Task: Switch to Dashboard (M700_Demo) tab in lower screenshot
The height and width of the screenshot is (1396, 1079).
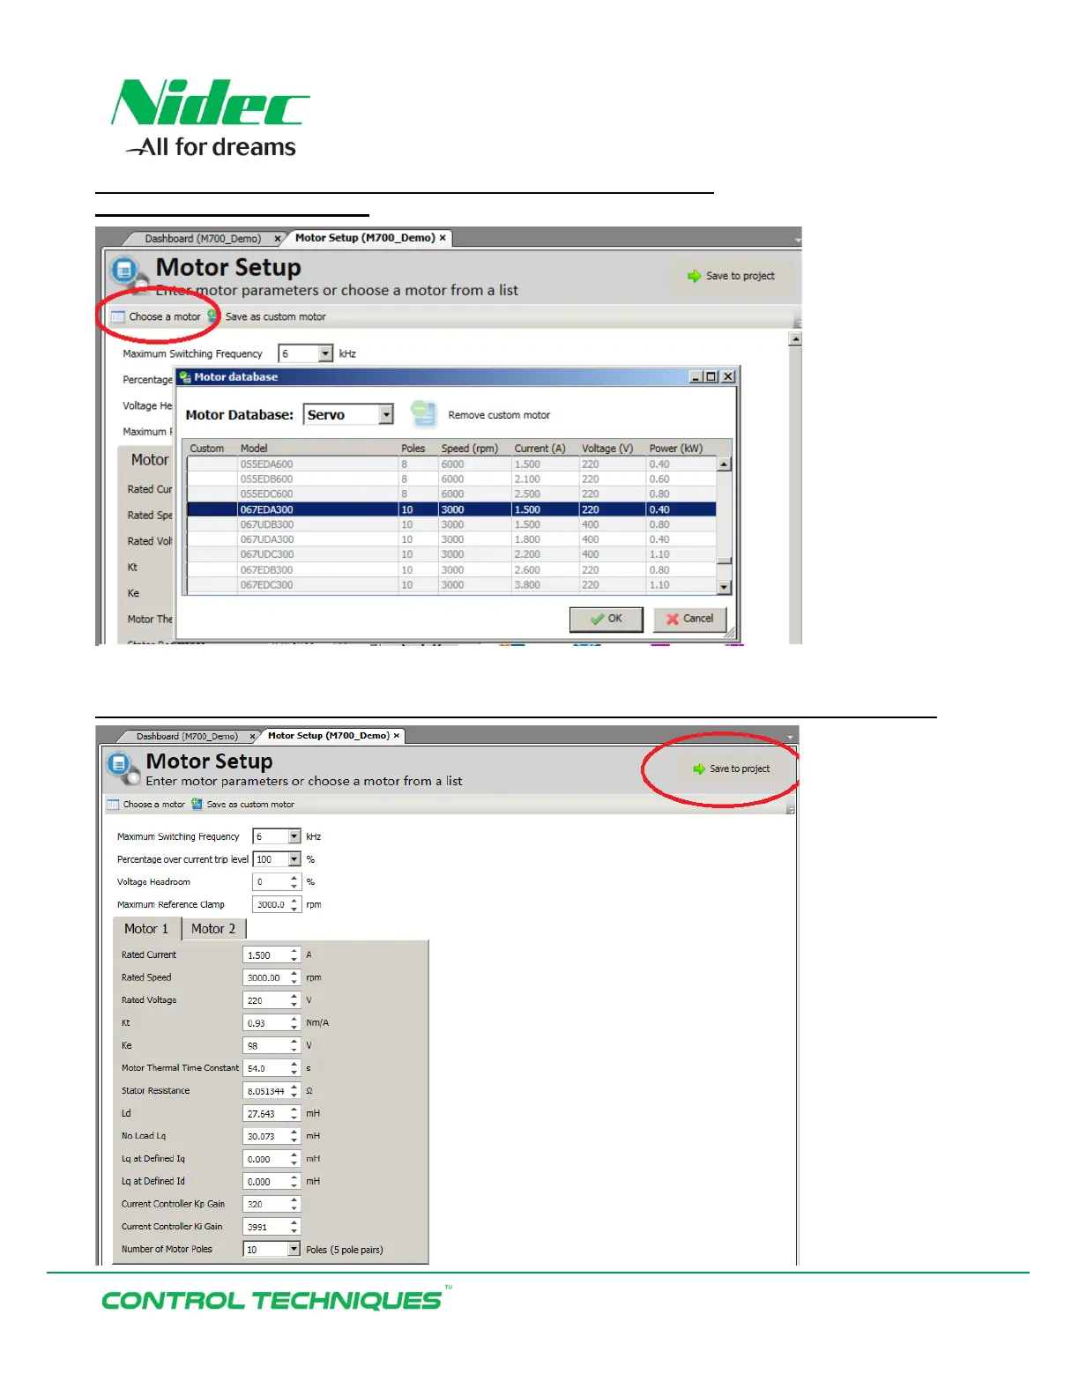Action: click(x=187, y=736)
